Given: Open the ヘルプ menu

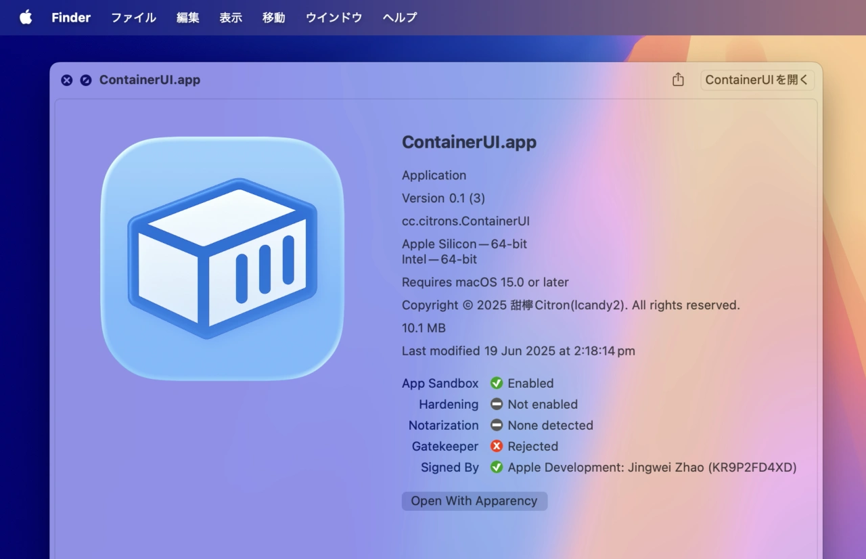Looking at the screenshot, I should (400, 18).
